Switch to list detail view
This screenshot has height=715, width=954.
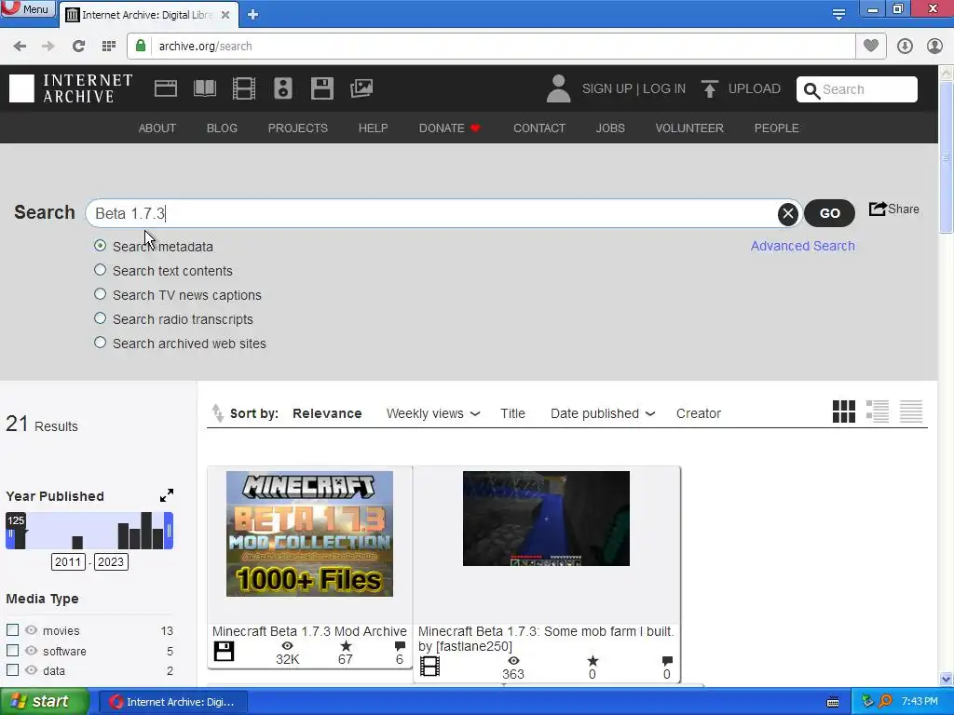[878, 411]
